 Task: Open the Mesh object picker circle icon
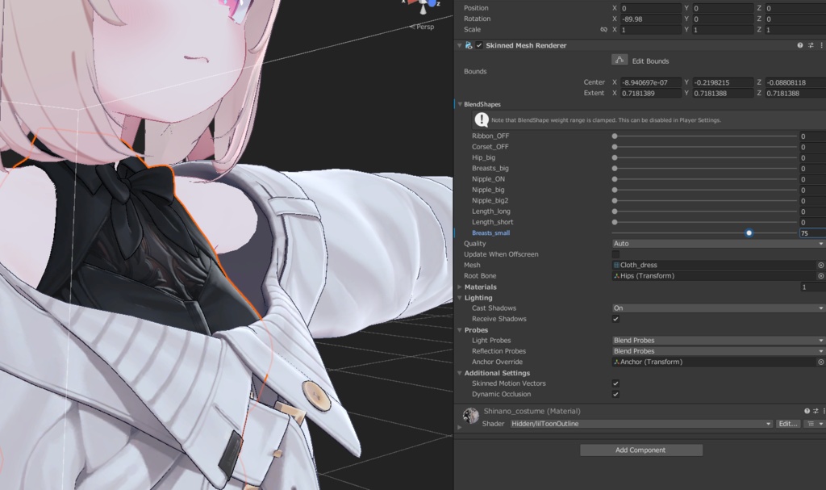click(x=820, y=266)
